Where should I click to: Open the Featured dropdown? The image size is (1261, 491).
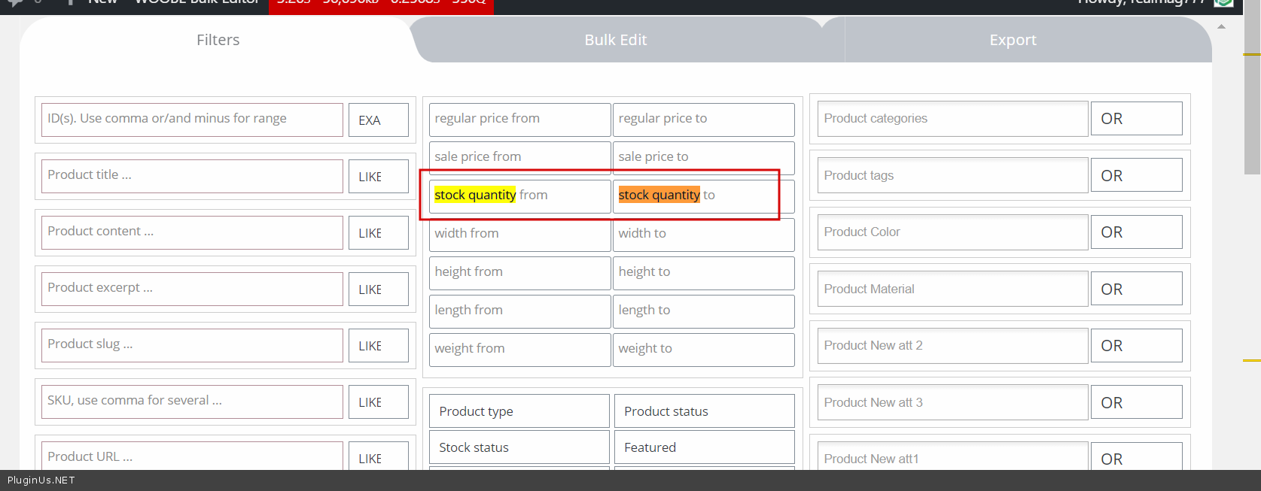[704, 447]
